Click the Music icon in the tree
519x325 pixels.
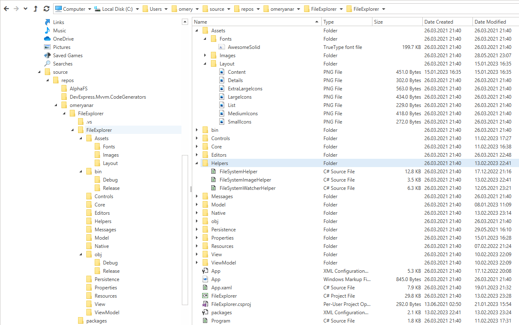47,31
